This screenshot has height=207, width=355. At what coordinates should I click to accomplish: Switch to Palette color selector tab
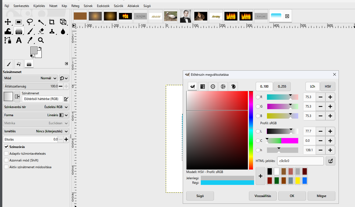[x=233, y=87]
